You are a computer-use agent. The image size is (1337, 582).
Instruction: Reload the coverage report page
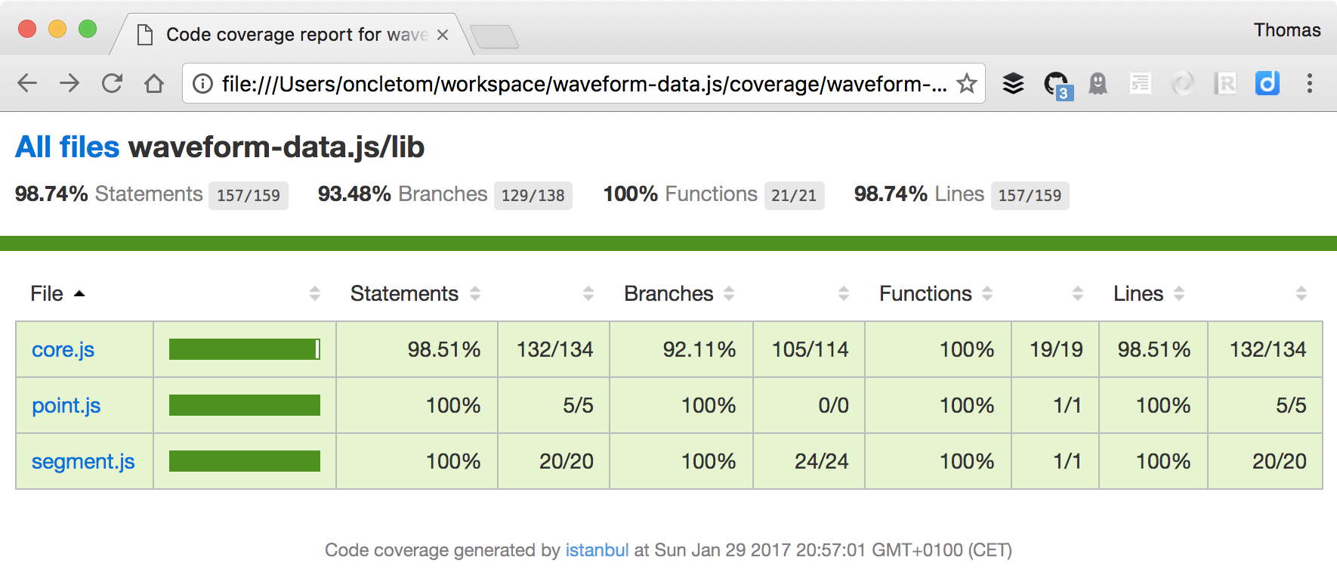112,83
